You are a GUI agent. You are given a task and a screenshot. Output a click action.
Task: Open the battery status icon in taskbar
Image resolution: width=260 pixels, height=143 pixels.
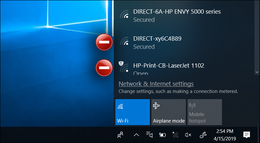point(162,135)
